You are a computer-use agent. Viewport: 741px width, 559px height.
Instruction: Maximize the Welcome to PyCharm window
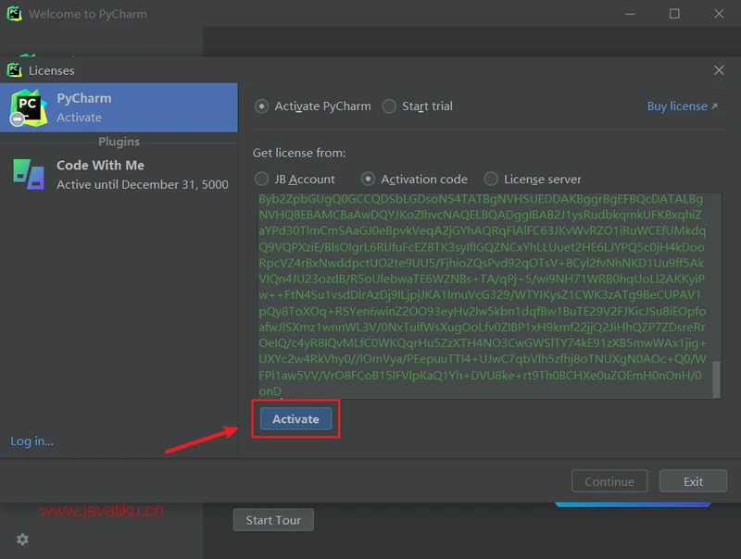[x=674, y=14]
